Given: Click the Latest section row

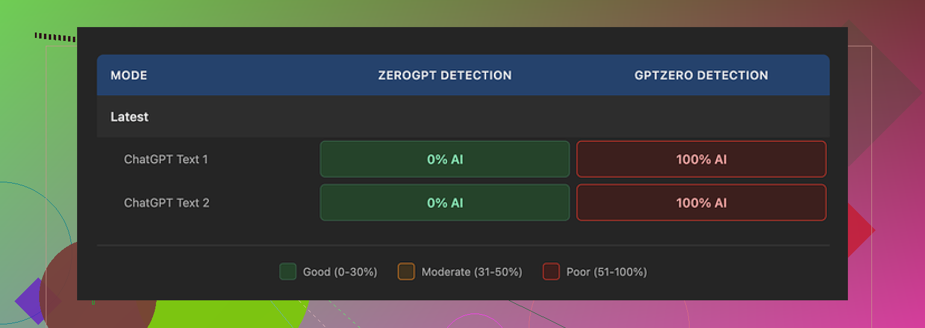Looking at the screenshot, I should pyautogui.click(x=129, y=117).
